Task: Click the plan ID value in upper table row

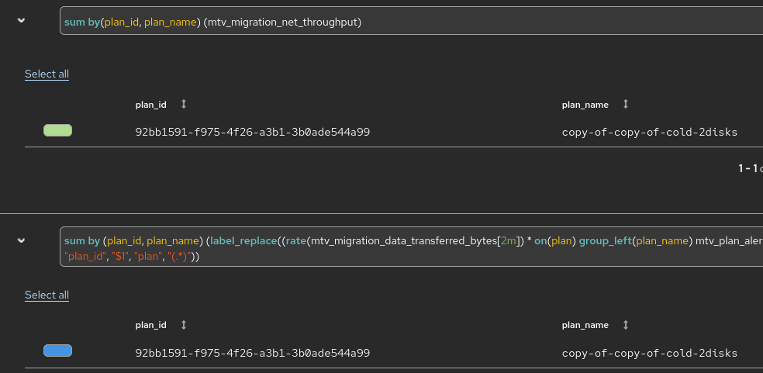Action: tap(252, 132)
